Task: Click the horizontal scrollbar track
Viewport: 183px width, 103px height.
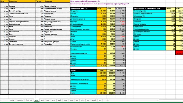Action: pyautogui.click(x=172, y=100)
